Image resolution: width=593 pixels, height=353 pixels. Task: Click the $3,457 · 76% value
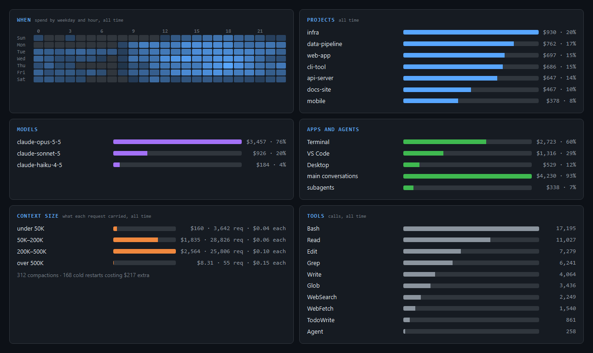(266, 142)
